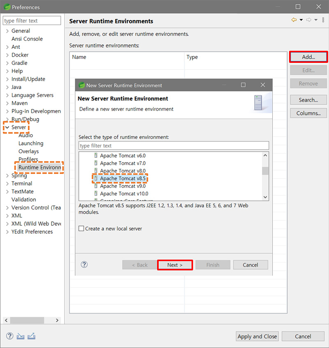Maximize the New Server Runtime Environment dialog
Viewport: 329px width, 348px height.
pyautogui.click(x=243, y=85)
